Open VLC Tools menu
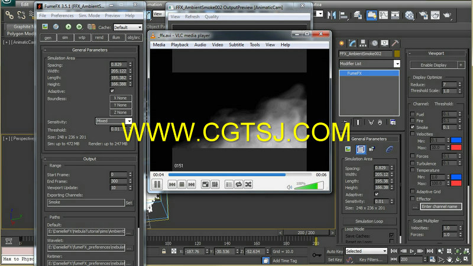 255,45
